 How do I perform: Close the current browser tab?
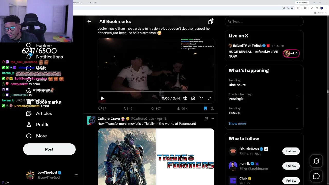[x=90, y=3]
